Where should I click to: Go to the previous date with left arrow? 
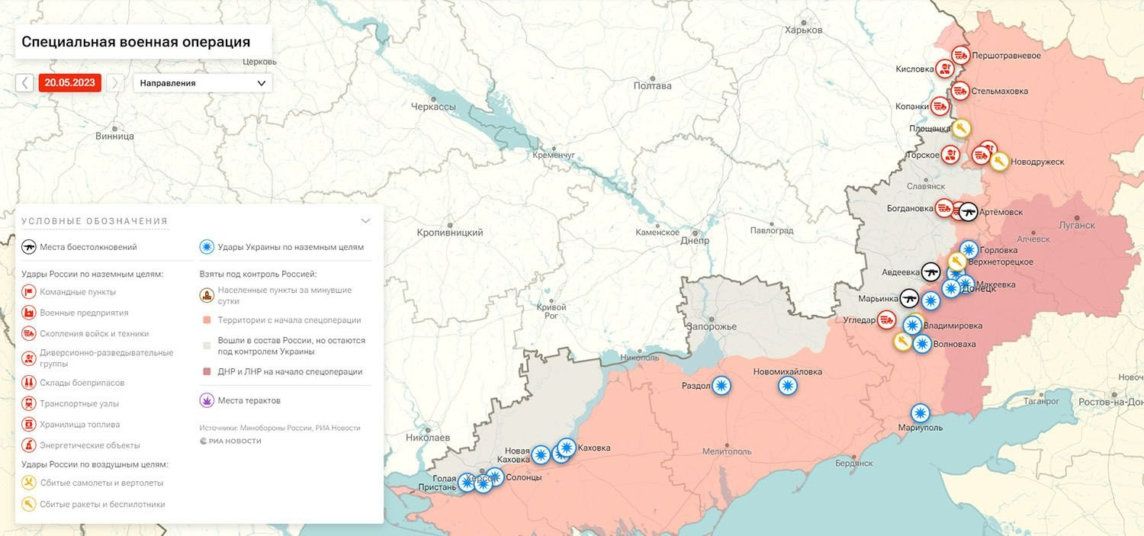pyautogui.click(x=25, y=83)
